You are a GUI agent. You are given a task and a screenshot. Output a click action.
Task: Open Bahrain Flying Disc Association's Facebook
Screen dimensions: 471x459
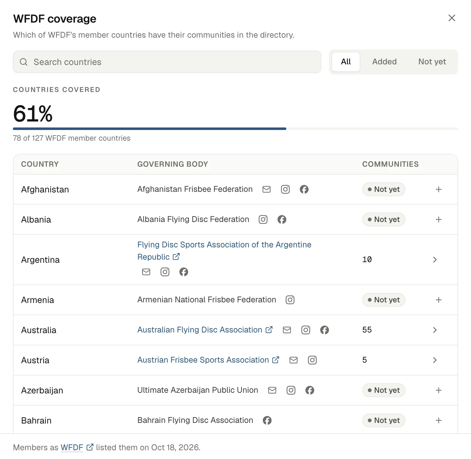click(267, 420)
